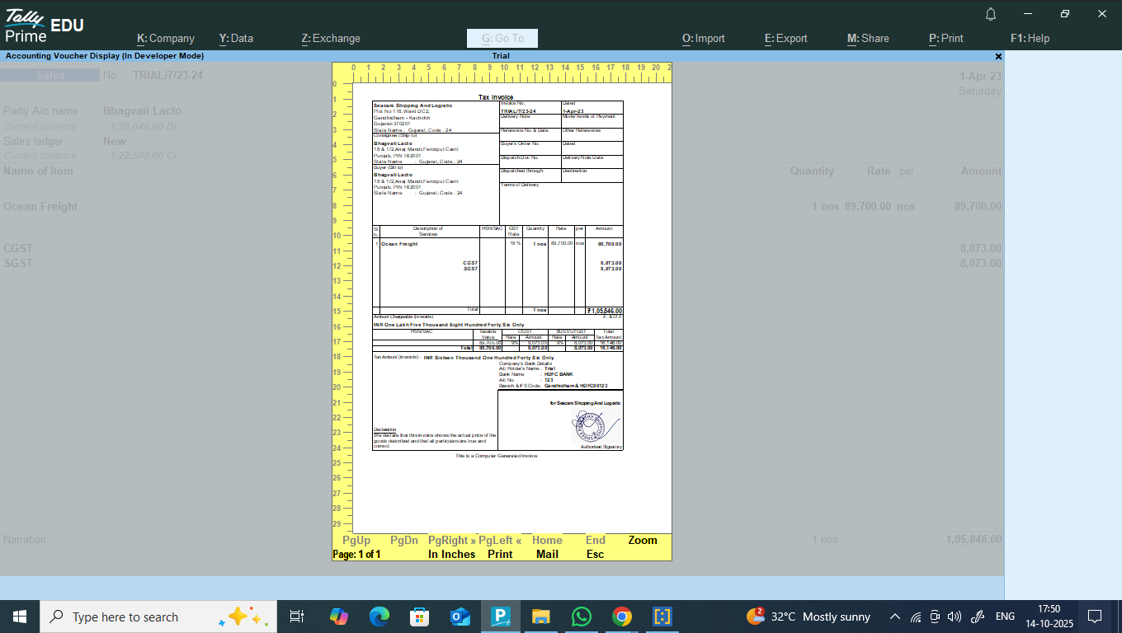The image size is (1122, 633).
Task: Open the Exchange menu
Action: (331, 38)
